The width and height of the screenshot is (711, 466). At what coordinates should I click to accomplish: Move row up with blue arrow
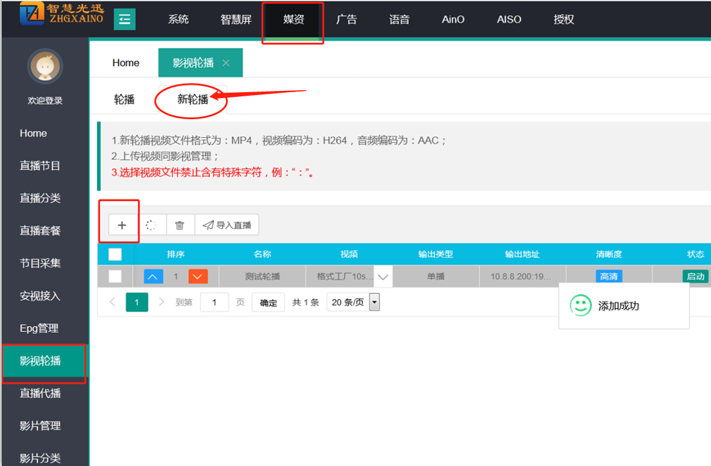pyautogui.click(x=153, y=276)
